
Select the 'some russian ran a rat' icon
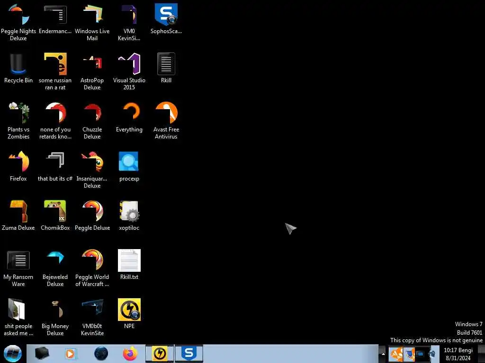click(x=55, y=71)
